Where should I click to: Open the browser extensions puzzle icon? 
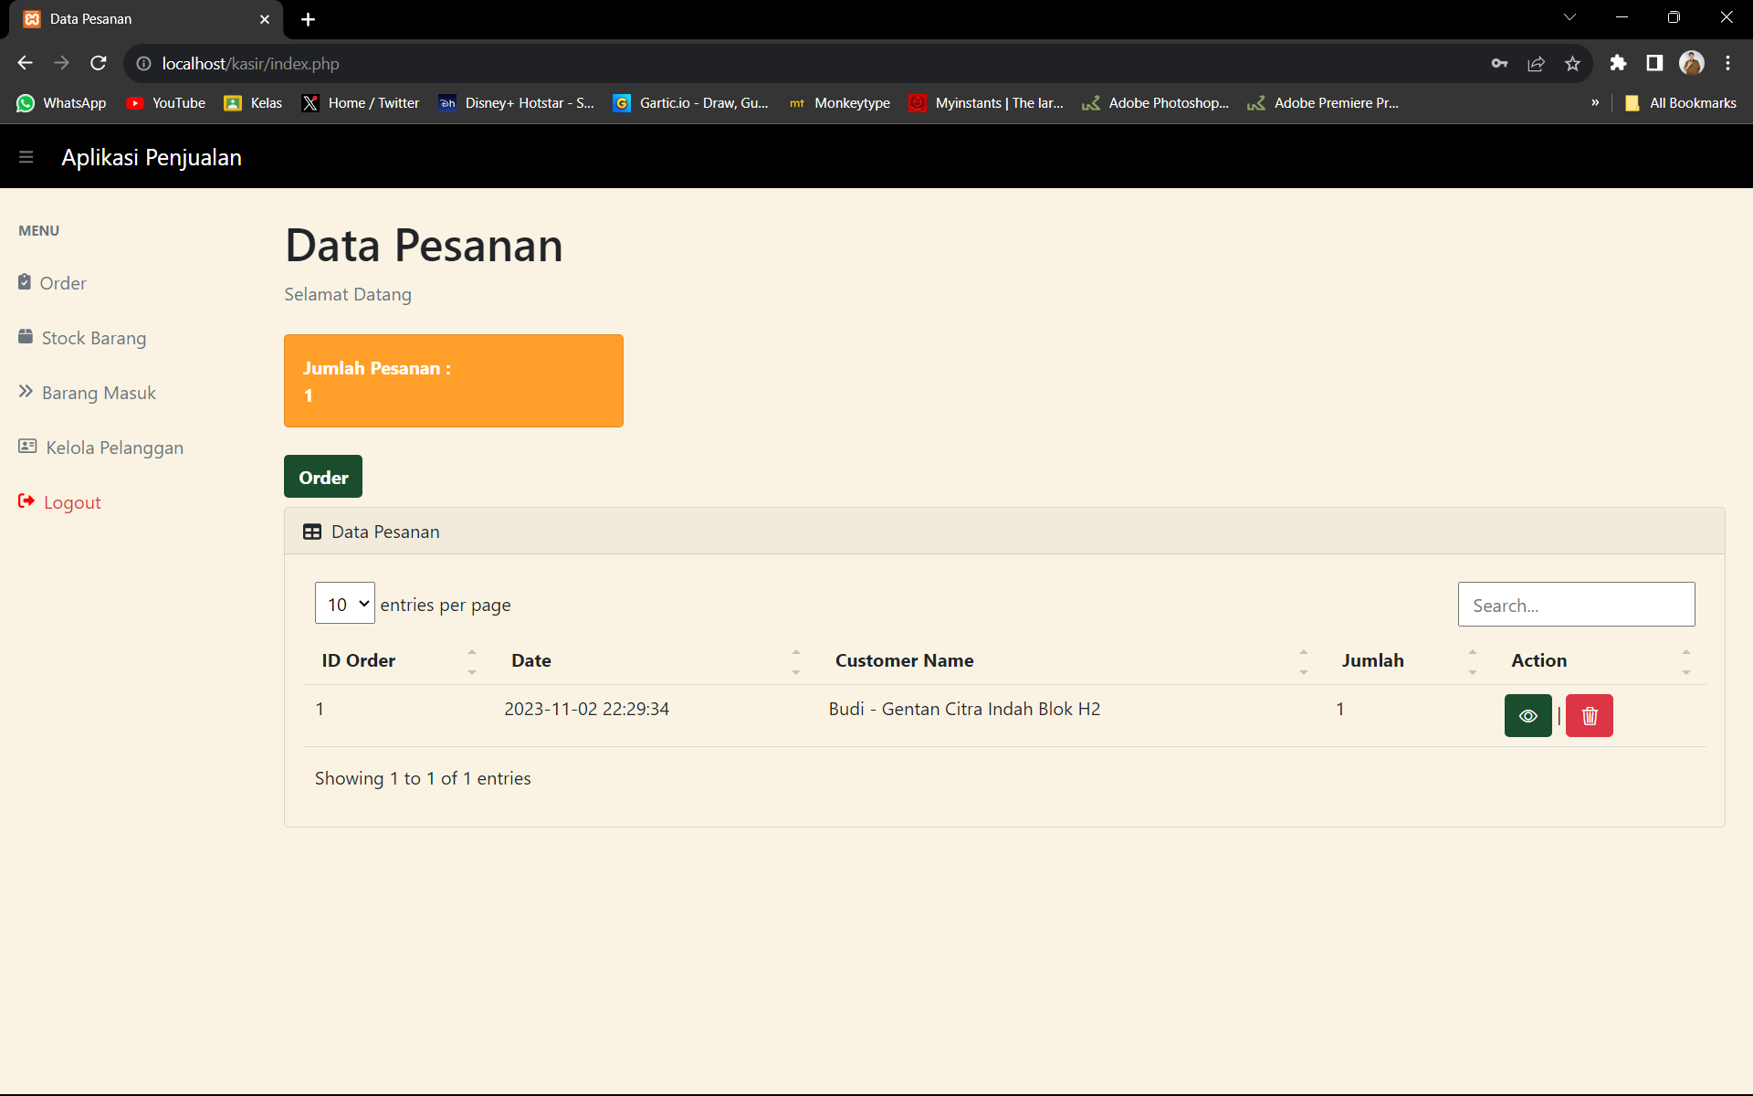(1618, 63)
